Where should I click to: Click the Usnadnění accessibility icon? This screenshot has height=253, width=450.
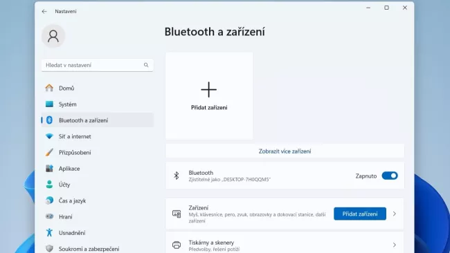click(49, 233)
